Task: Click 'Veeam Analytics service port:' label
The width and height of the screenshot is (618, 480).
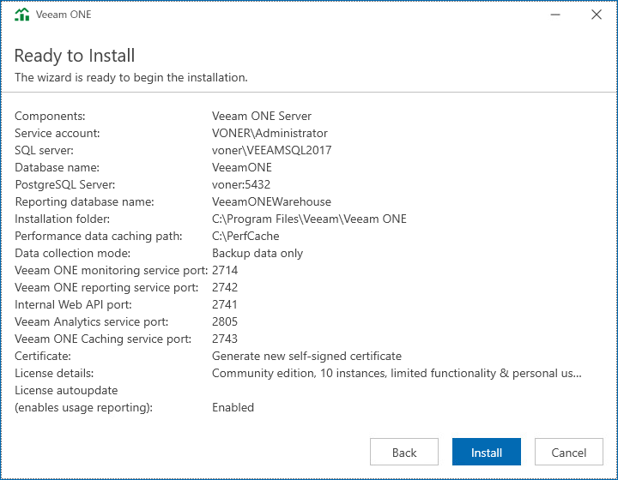Action: (x=92, y=321)
